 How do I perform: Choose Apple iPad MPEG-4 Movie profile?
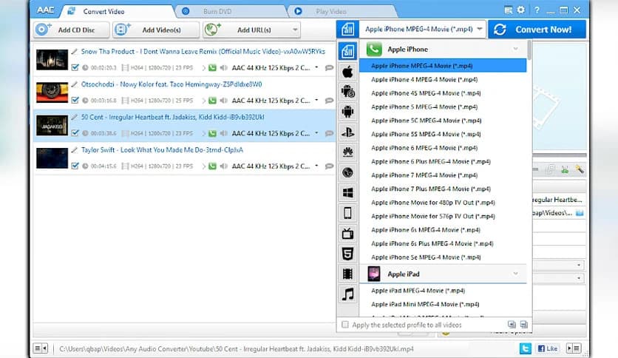[443, 290]
